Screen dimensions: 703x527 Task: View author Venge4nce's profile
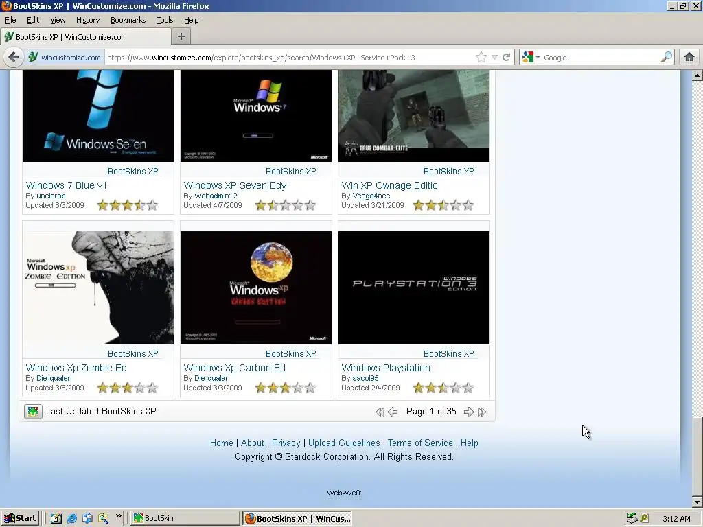click(371, 196)
